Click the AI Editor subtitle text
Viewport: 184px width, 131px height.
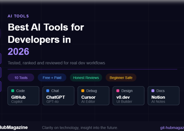pos(88,101)
